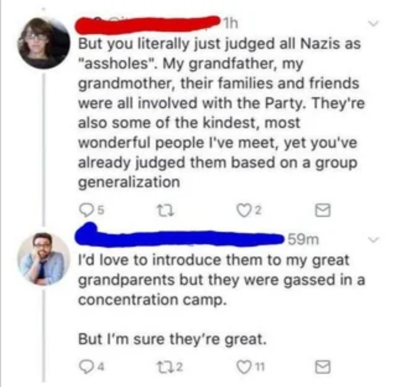Click the heart icon on the 59m tweet
This screenshot has width=396, height=387.
click(x=250, y=367)
